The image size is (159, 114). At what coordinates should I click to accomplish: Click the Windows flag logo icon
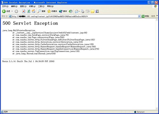pyautogui.click(x=156, y=6)
